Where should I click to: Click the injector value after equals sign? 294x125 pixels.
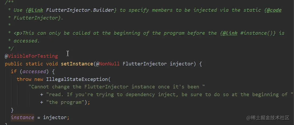[55, 118]
